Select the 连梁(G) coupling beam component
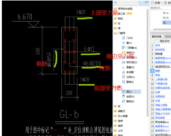Screen dimensions: 171x136 pos(128,96)
